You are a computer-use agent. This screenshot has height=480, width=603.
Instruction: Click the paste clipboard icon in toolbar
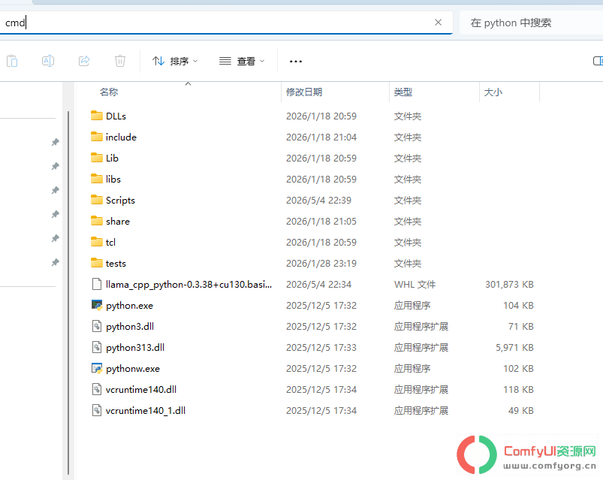12,61
